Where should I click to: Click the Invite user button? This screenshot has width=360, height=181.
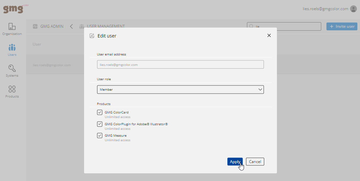[342, 26]
